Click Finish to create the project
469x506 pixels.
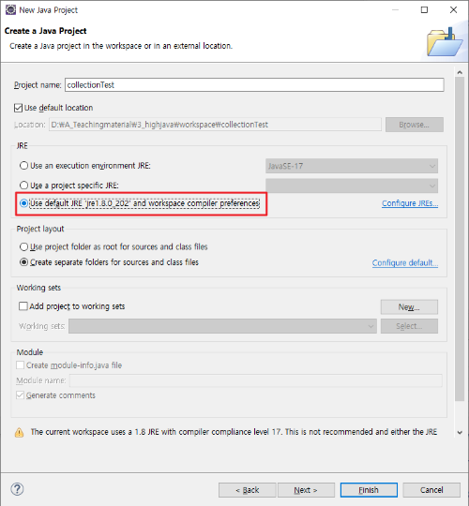pos(369,490)
